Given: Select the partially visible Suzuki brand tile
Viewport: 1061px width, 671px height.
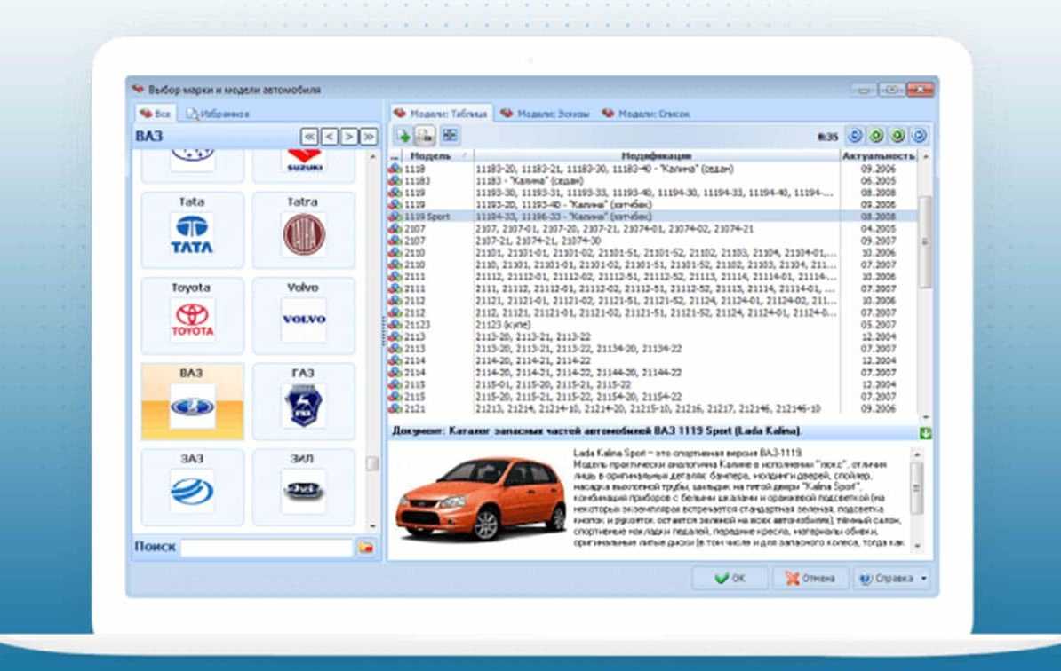Looking at the screenshot, I should point(303,166).
